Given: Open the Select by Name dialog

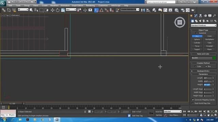Looking at the screenshot, I should (x=36, y=10).
